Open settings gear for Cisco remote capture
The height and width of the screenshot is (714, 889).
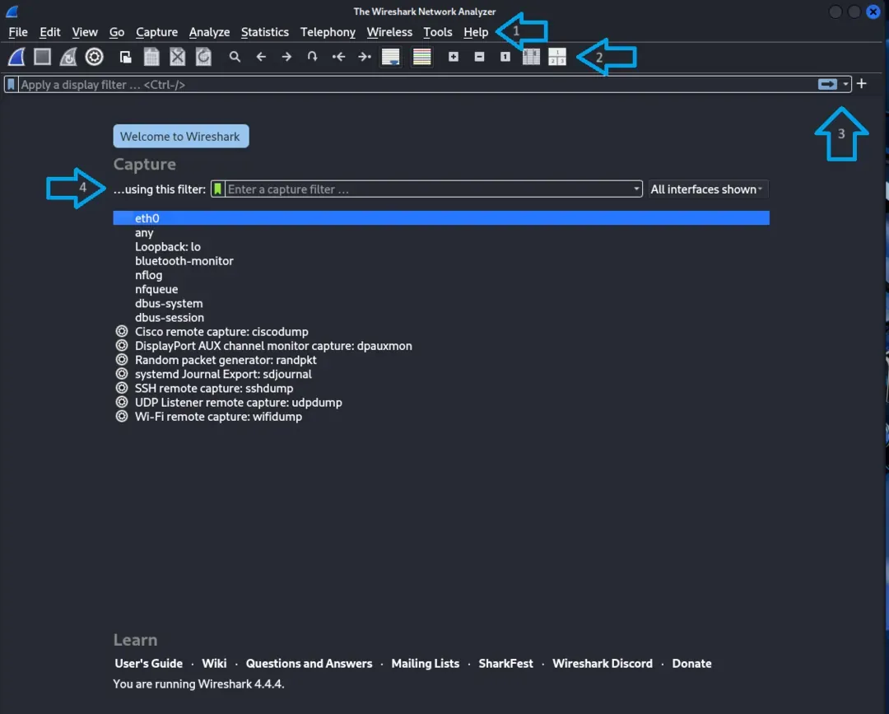(x=121, y=331)
